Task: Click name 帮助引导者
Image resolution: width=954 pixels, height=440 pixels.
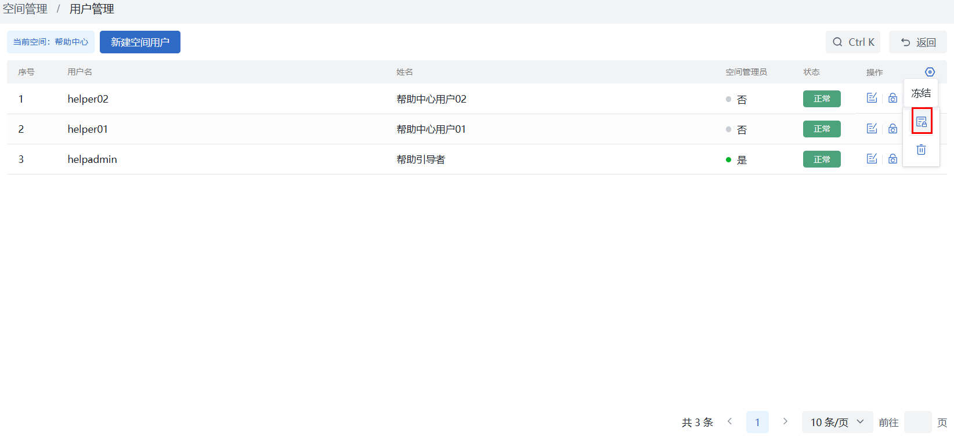Action: tap(421, 159)
